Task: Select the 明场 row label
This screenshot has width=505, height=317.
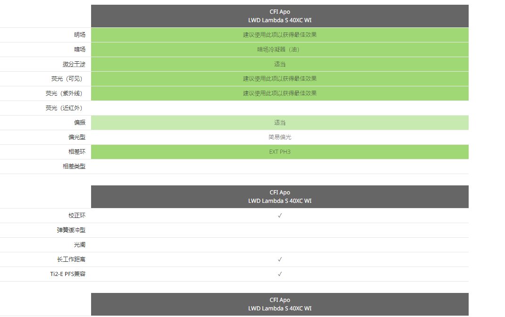Action: pyautogui.click(x=80, y=35)
